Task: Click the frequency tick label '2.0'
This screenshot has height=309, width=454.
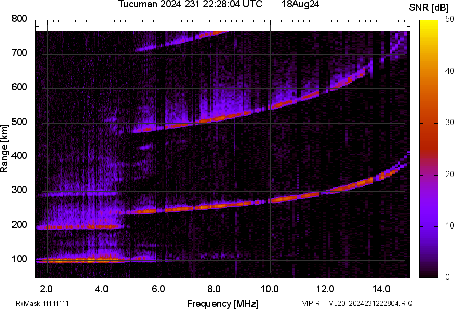Action: 46,289
